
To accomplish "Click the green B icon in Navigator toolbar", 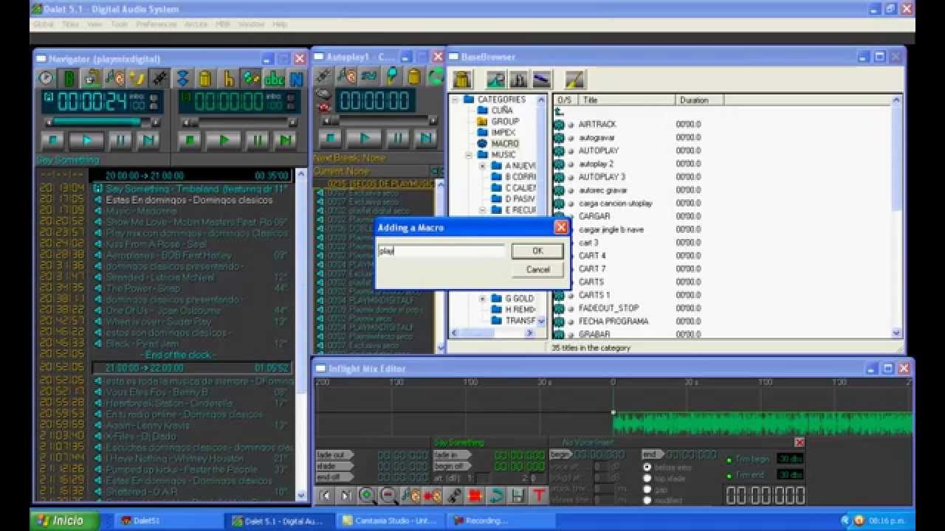I will (69, 77).
